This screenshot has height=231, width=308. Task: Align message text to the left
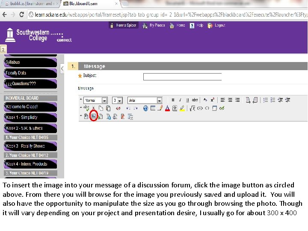click(222, 100)
